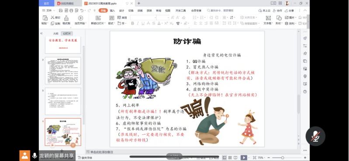This screenshot has height=161, width=349.
Task: Toggle Italic formatting
Action: (x=138, y=24)
